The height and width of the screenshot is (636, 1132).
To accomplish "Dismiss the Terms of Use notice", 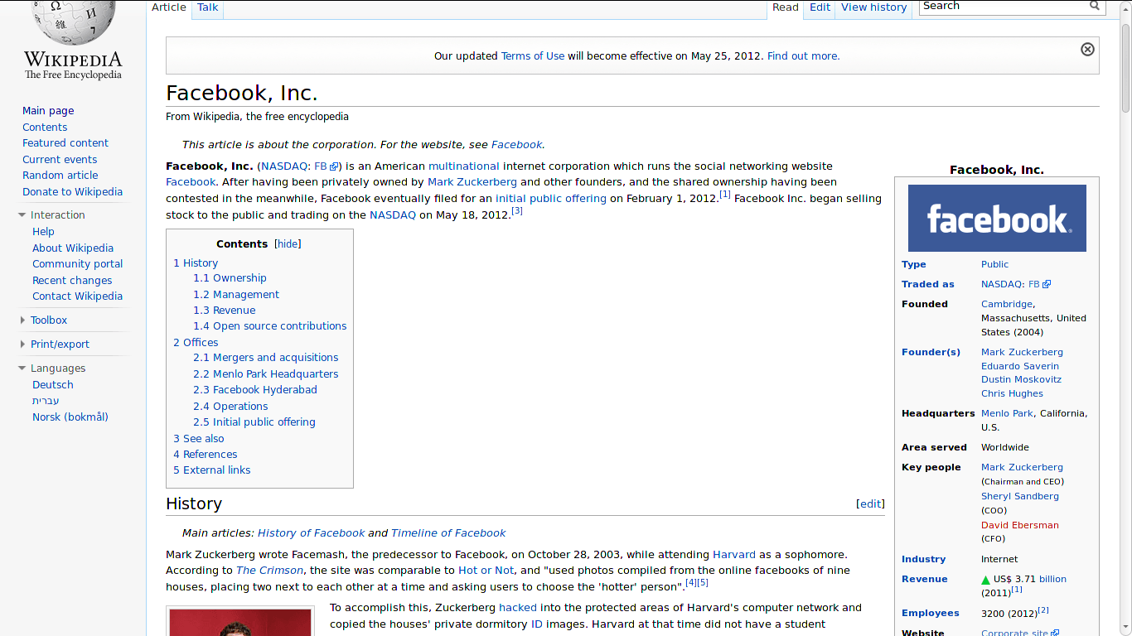I will point(1087,50).
